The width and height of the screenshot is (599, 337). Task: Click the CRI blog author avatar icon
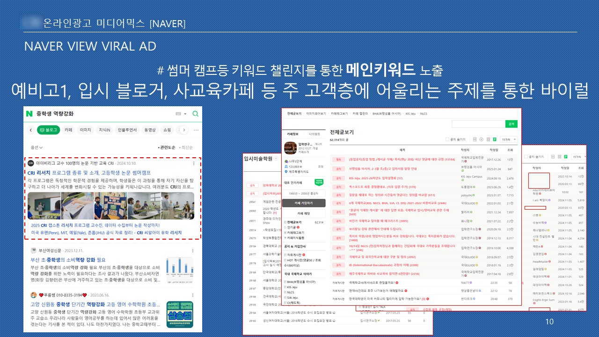(30, 163)
